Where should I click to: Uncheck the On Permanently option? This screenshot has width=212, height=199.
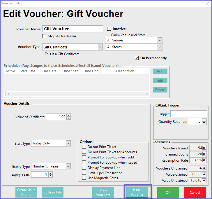pyautogui.click(x=137, y=58)
